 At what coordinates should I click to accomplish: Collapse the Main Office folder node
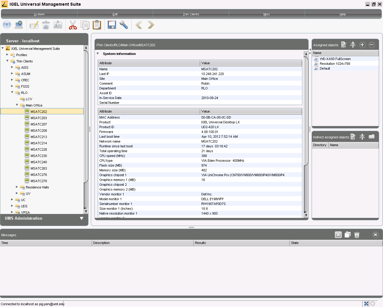17,105
